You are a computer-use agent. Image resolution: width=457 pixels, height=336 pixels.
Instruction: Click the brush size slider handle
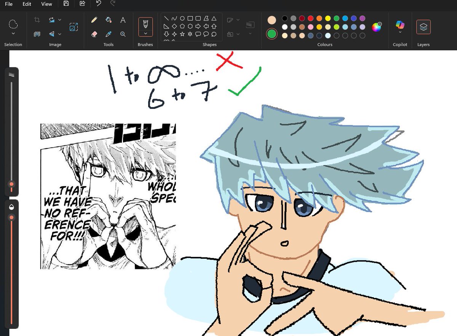pyautogui.click(x=11, y=184)
